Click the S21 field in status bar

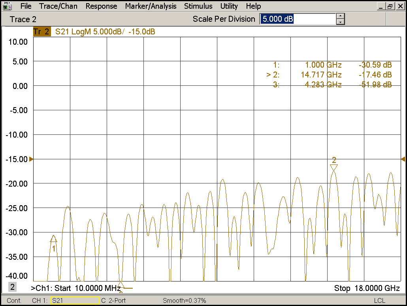[x=75, y=300]
